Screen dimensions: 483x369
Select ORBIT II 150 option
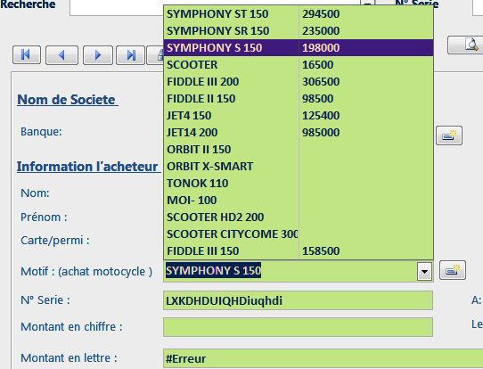(299, 150)
